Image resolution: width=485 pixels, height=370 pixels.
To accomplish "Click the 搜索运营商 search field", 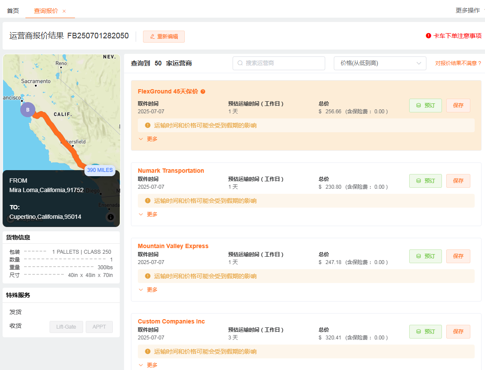I will 279,63.
